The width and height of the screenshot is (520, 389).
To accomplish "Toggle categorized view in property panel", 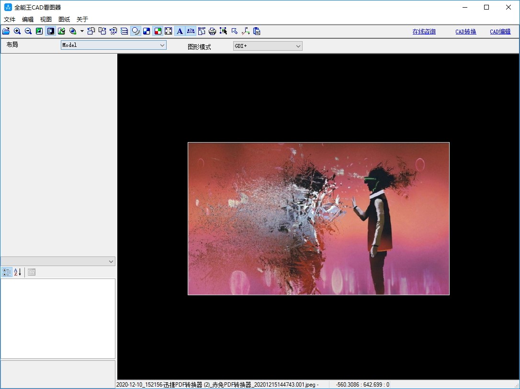I will tap(7, 272).
